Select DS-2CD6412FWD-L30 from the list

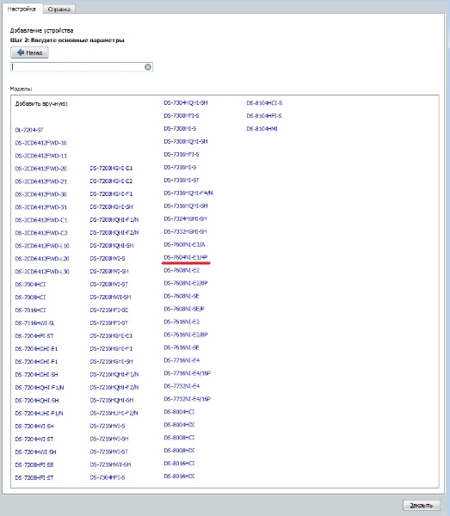[42, 272]
